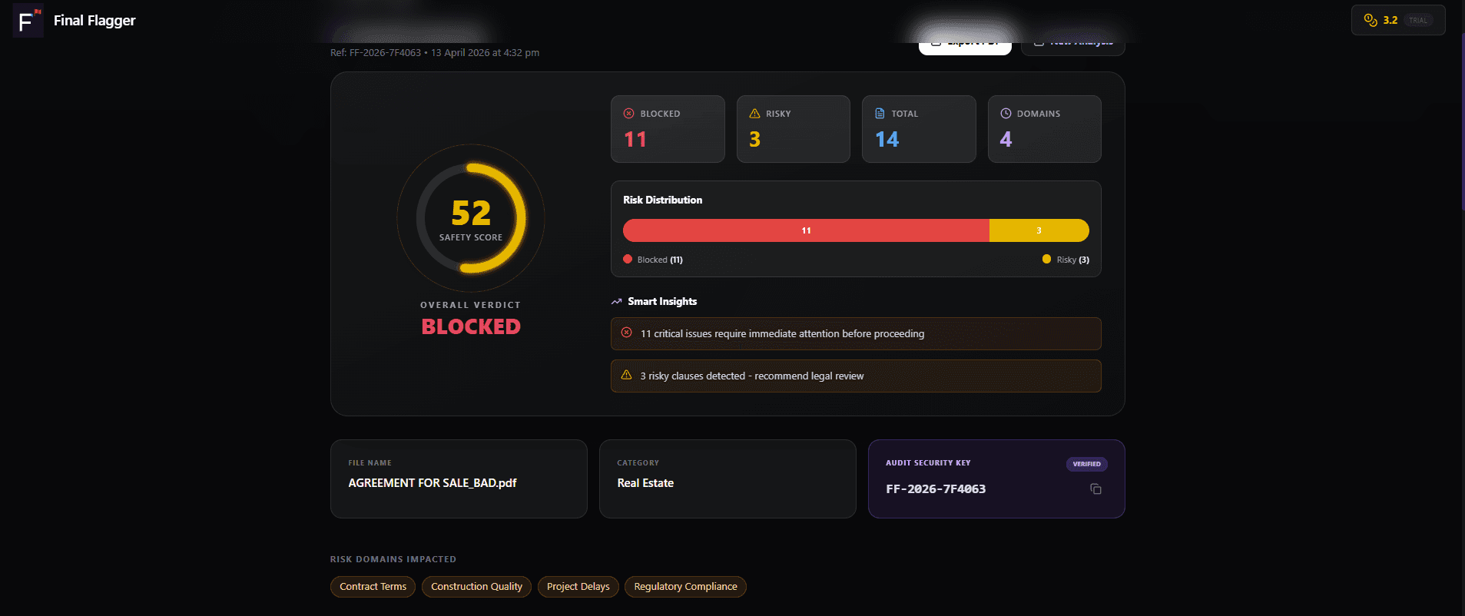The width and height of the screenshot is (1465, 616).
Task: Click the Risky card warning triangle icon
Action: click(754, 113)
